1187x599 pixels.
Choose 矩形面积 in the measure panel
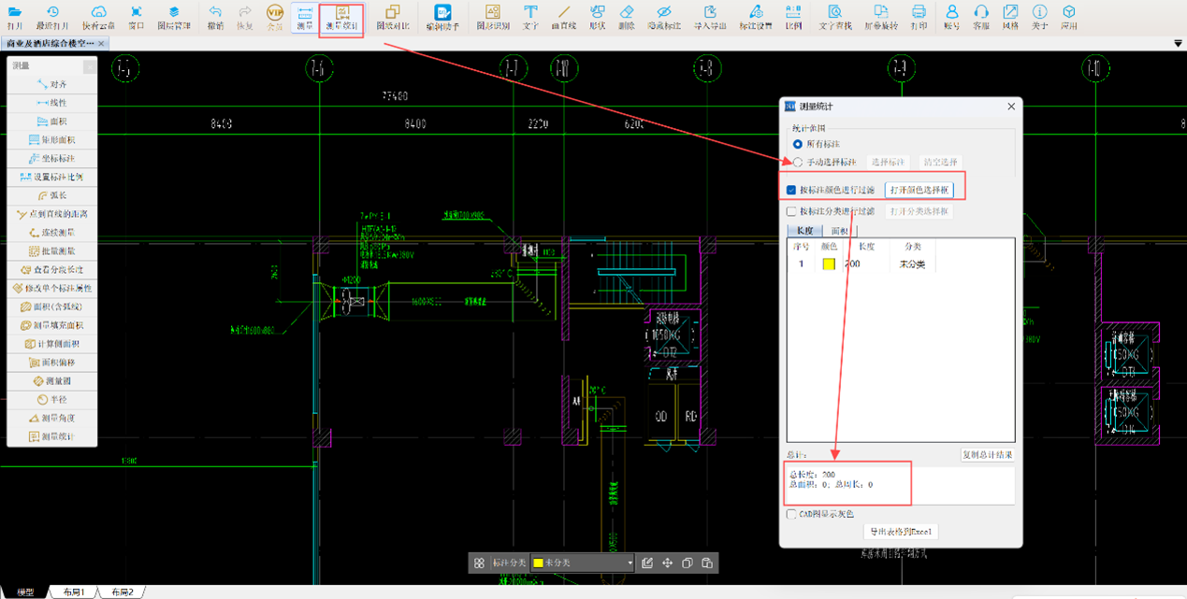click(x=51, y=140)
